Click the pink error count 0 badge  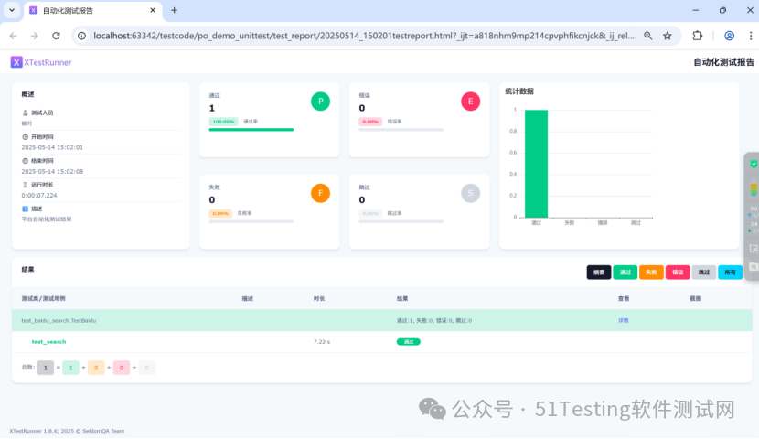click(122, 368)
